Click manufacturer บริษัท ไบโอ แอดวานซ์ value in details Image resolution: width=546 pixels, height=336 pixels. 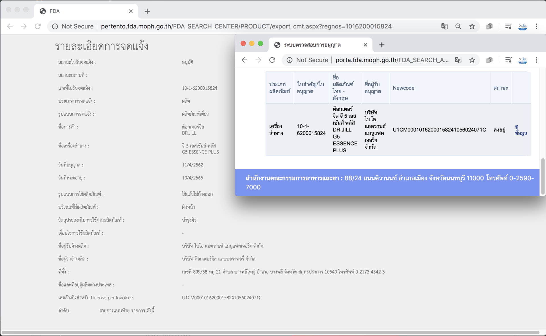(x=222, y=246)
